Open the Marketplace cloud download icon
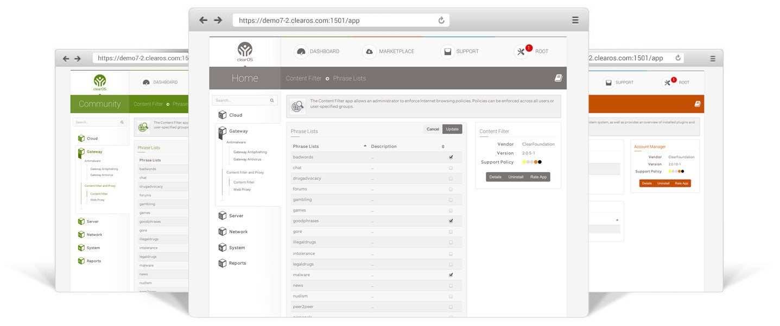The height and width of the screenshot is (326, 780). [370, 52]
